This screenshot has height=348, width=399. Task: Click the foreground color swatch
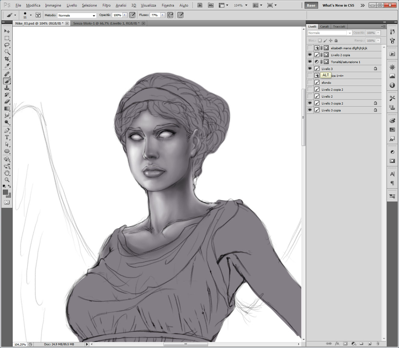point(5,192)
